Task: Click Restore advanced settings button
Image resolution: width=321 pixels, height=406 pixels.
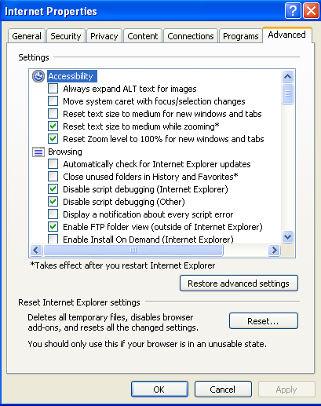Action: pyautogui.click(x=239, y=283)
